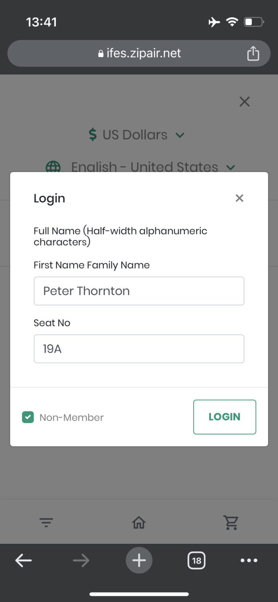Screen dimensions: 278x602
Task: Open the shopping cart icon
Action: (231, 522)
